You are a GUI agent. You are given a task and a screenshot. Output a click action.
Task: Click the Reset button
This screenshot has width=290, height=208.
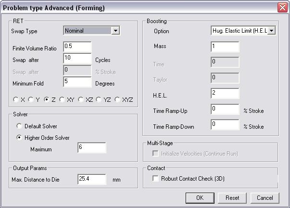pyautogui.click(x=232, y=198)
